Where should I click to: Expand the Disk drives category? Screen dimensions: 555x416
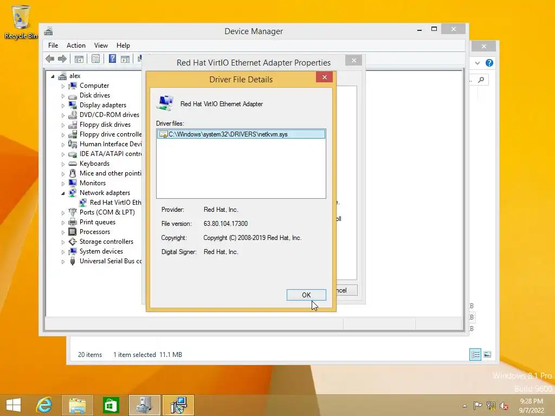[63, 96]
